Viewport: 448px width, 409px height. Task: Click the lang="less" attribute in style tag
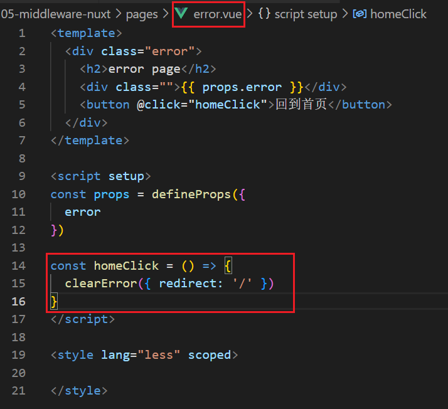141,355
